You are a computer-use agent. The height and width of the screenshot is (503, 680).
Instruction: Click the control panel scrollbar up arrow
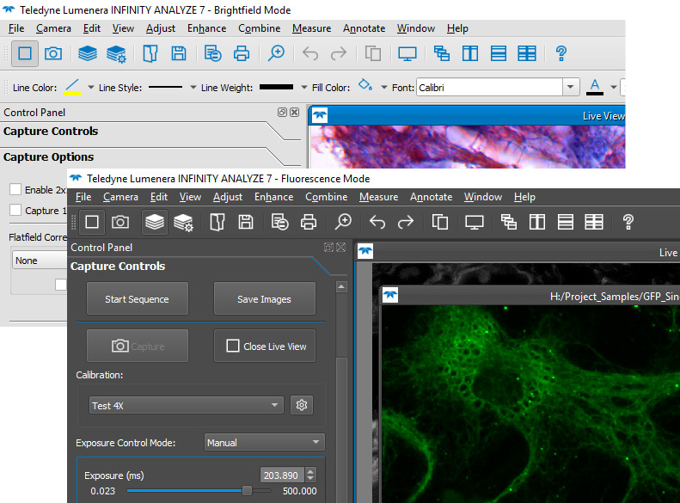[x=342, y=286]
